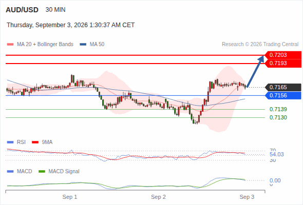Click the MACD legend blue swatch
The image size is (303, 205).
[x=10, y=172]
